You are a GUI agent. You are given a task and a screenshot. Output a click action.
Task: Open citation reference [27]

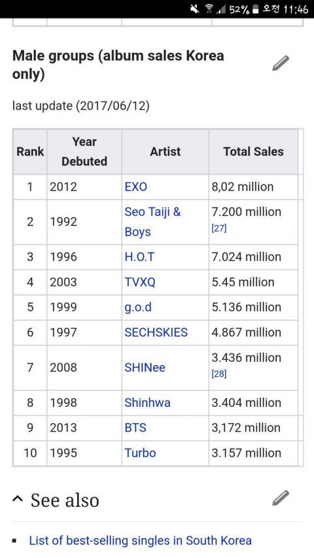219,228
